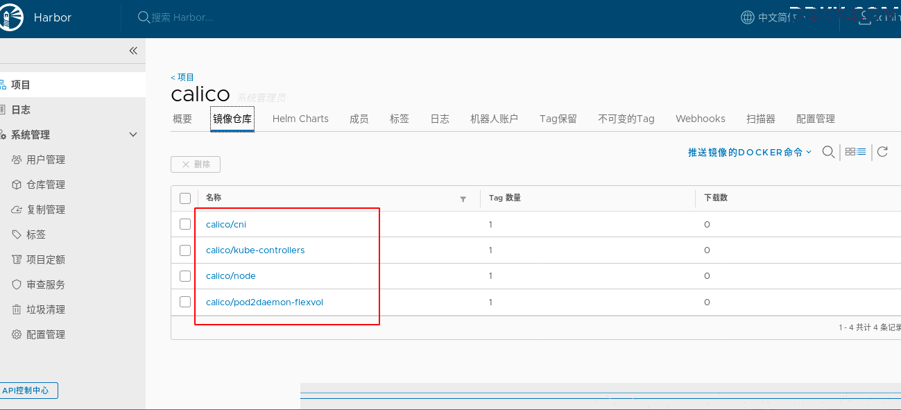Image resolution: width=901 pixels, height=410 pixels.
Task: Click the repository search magnifier icon
Action: pos(828,152)
